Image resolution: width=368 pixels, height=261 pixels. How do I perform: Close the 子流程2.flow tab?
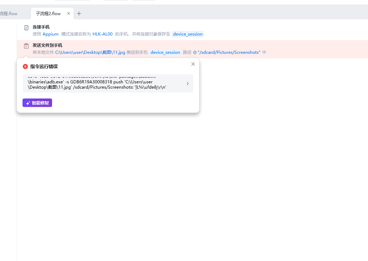(x=69, y=13)
